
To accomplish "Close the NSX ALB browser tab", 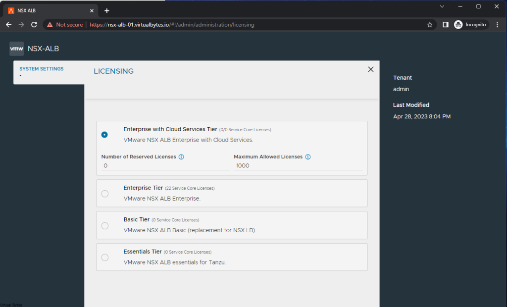I will coord(92,11).
